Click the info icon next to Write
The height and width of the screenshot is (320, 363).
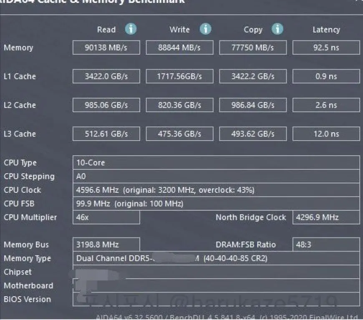pos(206,29)
